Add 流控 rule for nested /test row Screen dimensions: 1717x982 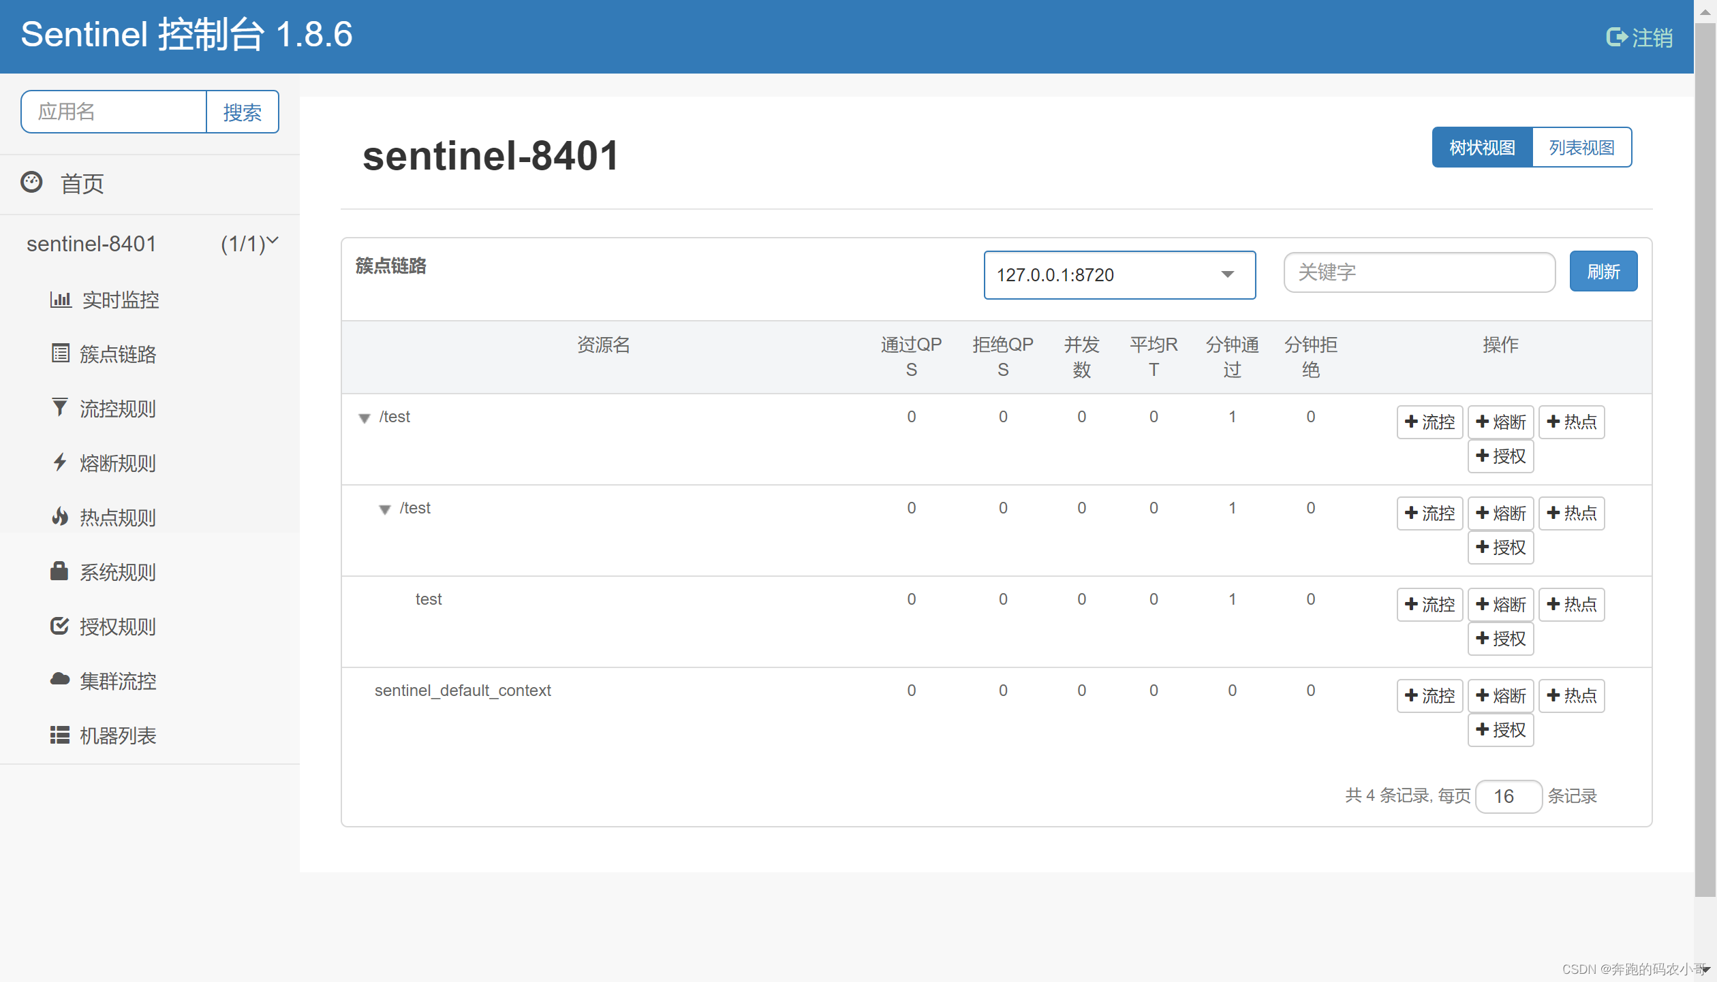pyautogui.click(x=1429, y=513)
